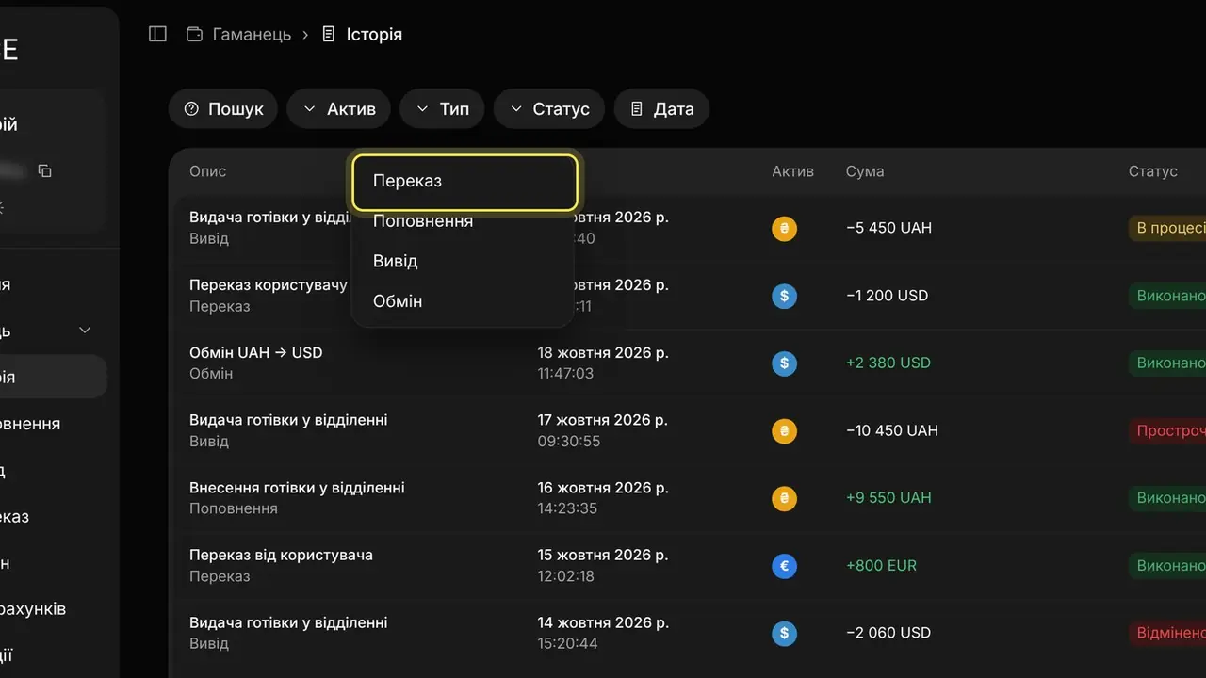Click the Опис column header

tap(207, 171)
